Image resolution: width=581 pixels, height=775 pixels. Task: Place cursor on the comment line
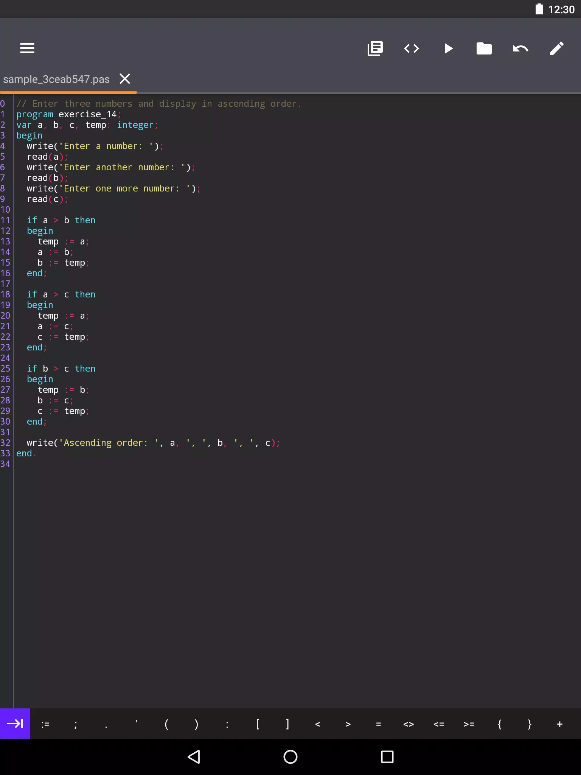tap(158, 104)
